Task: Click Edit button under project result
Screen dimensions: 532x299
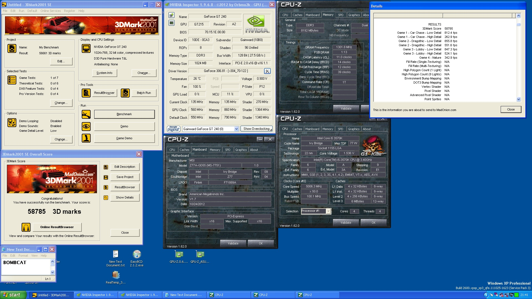Action: pyautogui.click(x=61, y=61)
